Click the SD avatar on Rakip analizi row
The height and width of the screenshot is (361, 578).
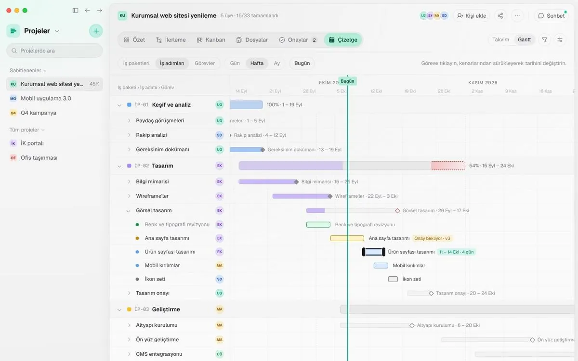220,135
